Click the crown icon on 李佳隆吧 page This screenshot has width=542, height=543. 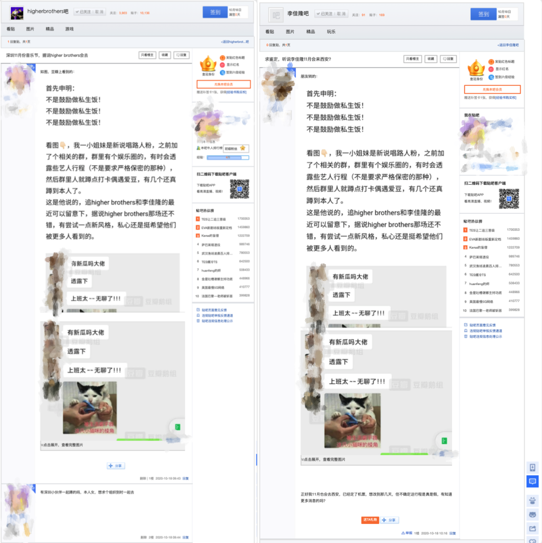tap(475, 68)
